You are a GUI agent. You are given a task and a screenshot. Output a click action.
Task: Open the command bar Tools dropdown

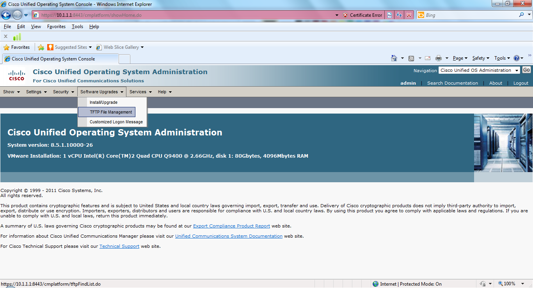point(502,58)
